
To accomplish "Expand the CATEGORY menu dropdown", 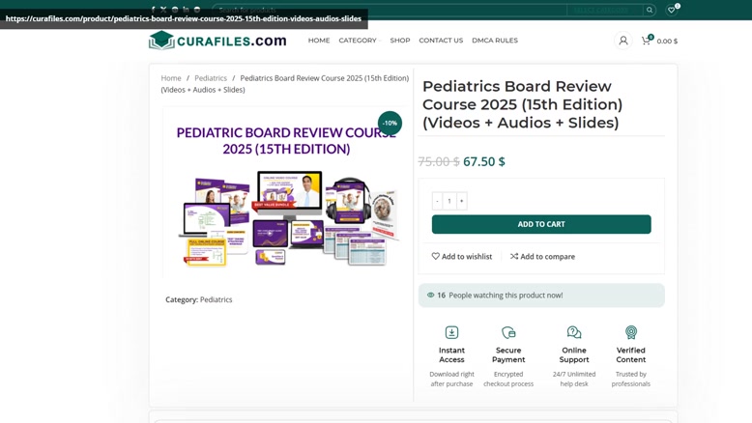I will pos(360,41).
